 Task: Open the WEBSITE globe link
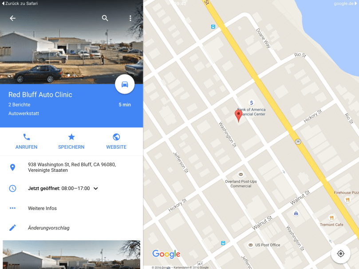click(x=116, y=142)
